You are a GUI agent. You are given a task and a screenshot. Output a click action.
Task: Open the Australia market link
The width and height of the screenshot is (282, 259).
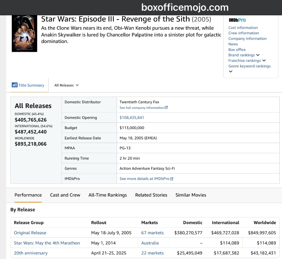(x=150, y=243)
